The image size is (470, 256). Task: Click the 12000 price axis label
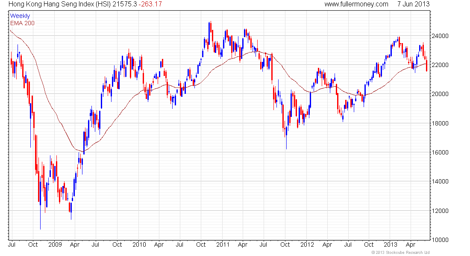click(x=440, y=211)
